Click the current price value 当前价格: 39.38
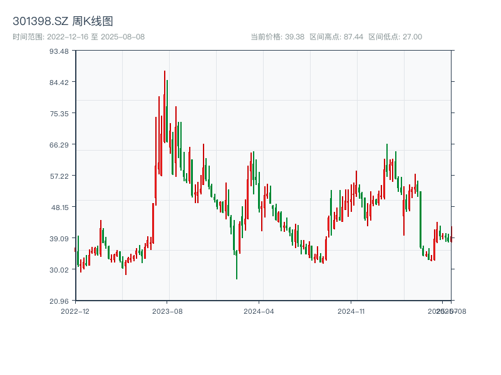Viewport: 501px width, 375px height. (x=277, y=37)
